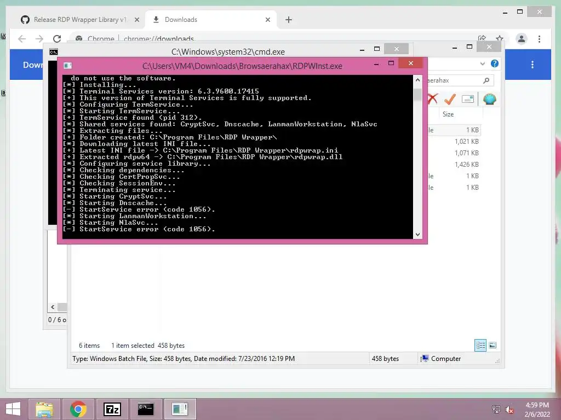Open Google Chrome from the taskbar
The width and height of the screenshot is (561, 420).
tap(78, 409)
